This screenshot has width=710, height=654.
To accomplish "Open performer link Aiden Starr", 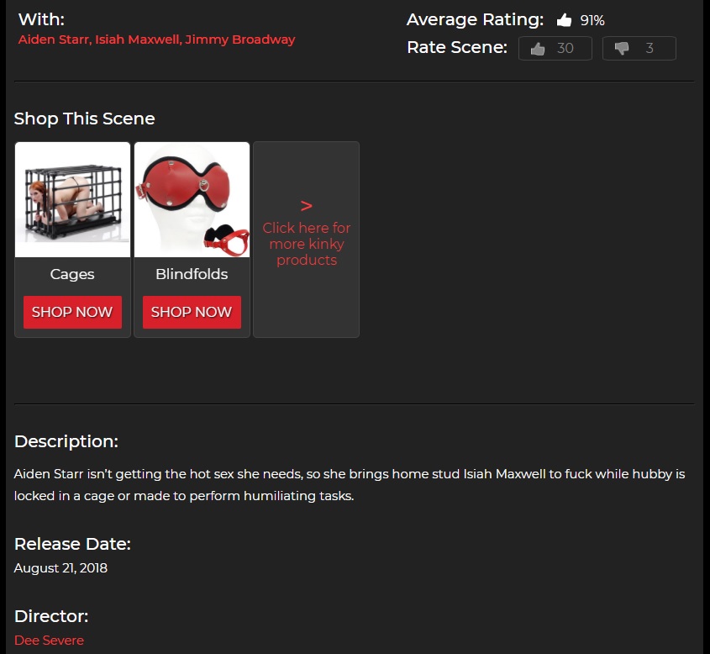I will point(54,40).
